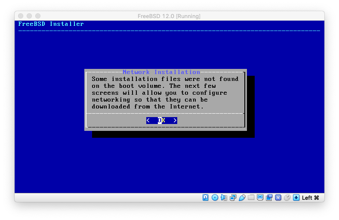Click the virtualization CPU chip icon
This screenshot has height=220, width=339.
point(278,198)
